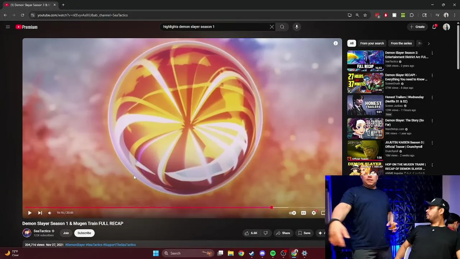The image size is (460, 259).
Task: Clear the search box with the X
Action: 272,27
